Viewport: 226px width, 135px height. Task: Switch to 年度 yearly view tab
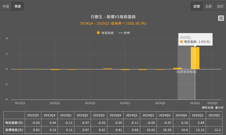click(6, 6)
